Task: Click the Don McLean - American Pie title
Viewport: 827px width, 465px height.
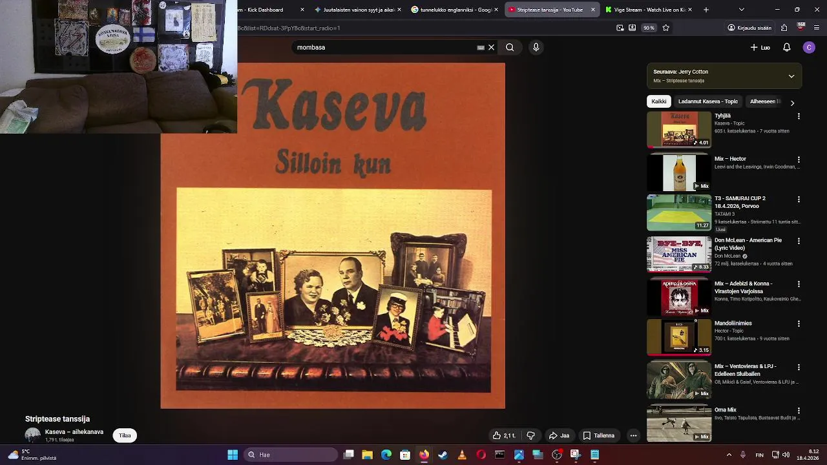Action: click(x=748, y=244)
